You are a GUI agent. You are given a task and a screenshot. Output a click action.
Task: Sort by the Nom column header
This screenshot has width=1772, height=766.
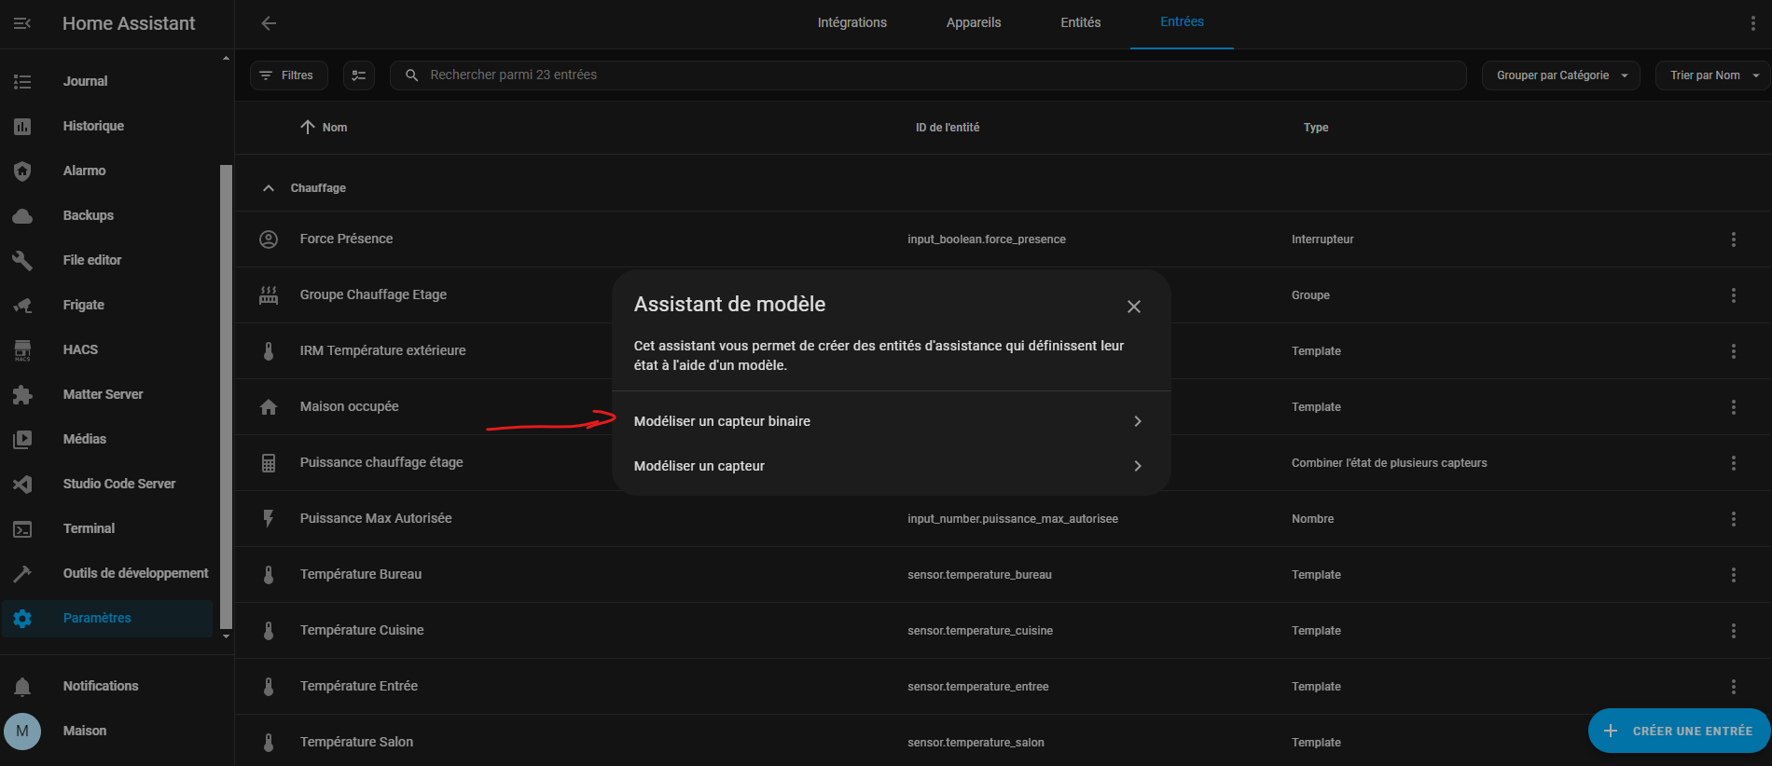pyautogui.click(x=334, y=128)
